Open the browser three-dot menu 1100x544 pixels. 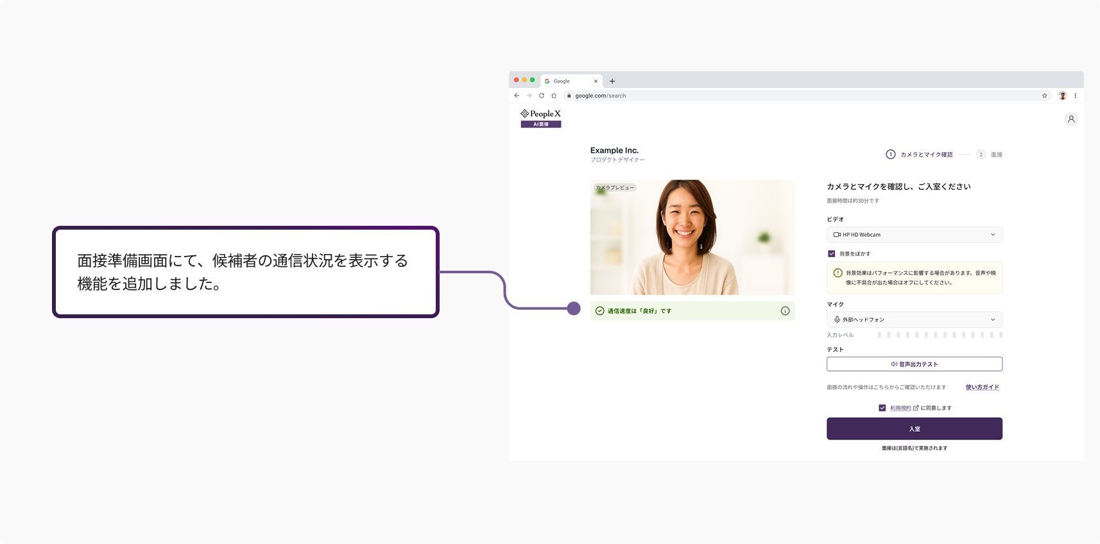(x=1075, y=96)
